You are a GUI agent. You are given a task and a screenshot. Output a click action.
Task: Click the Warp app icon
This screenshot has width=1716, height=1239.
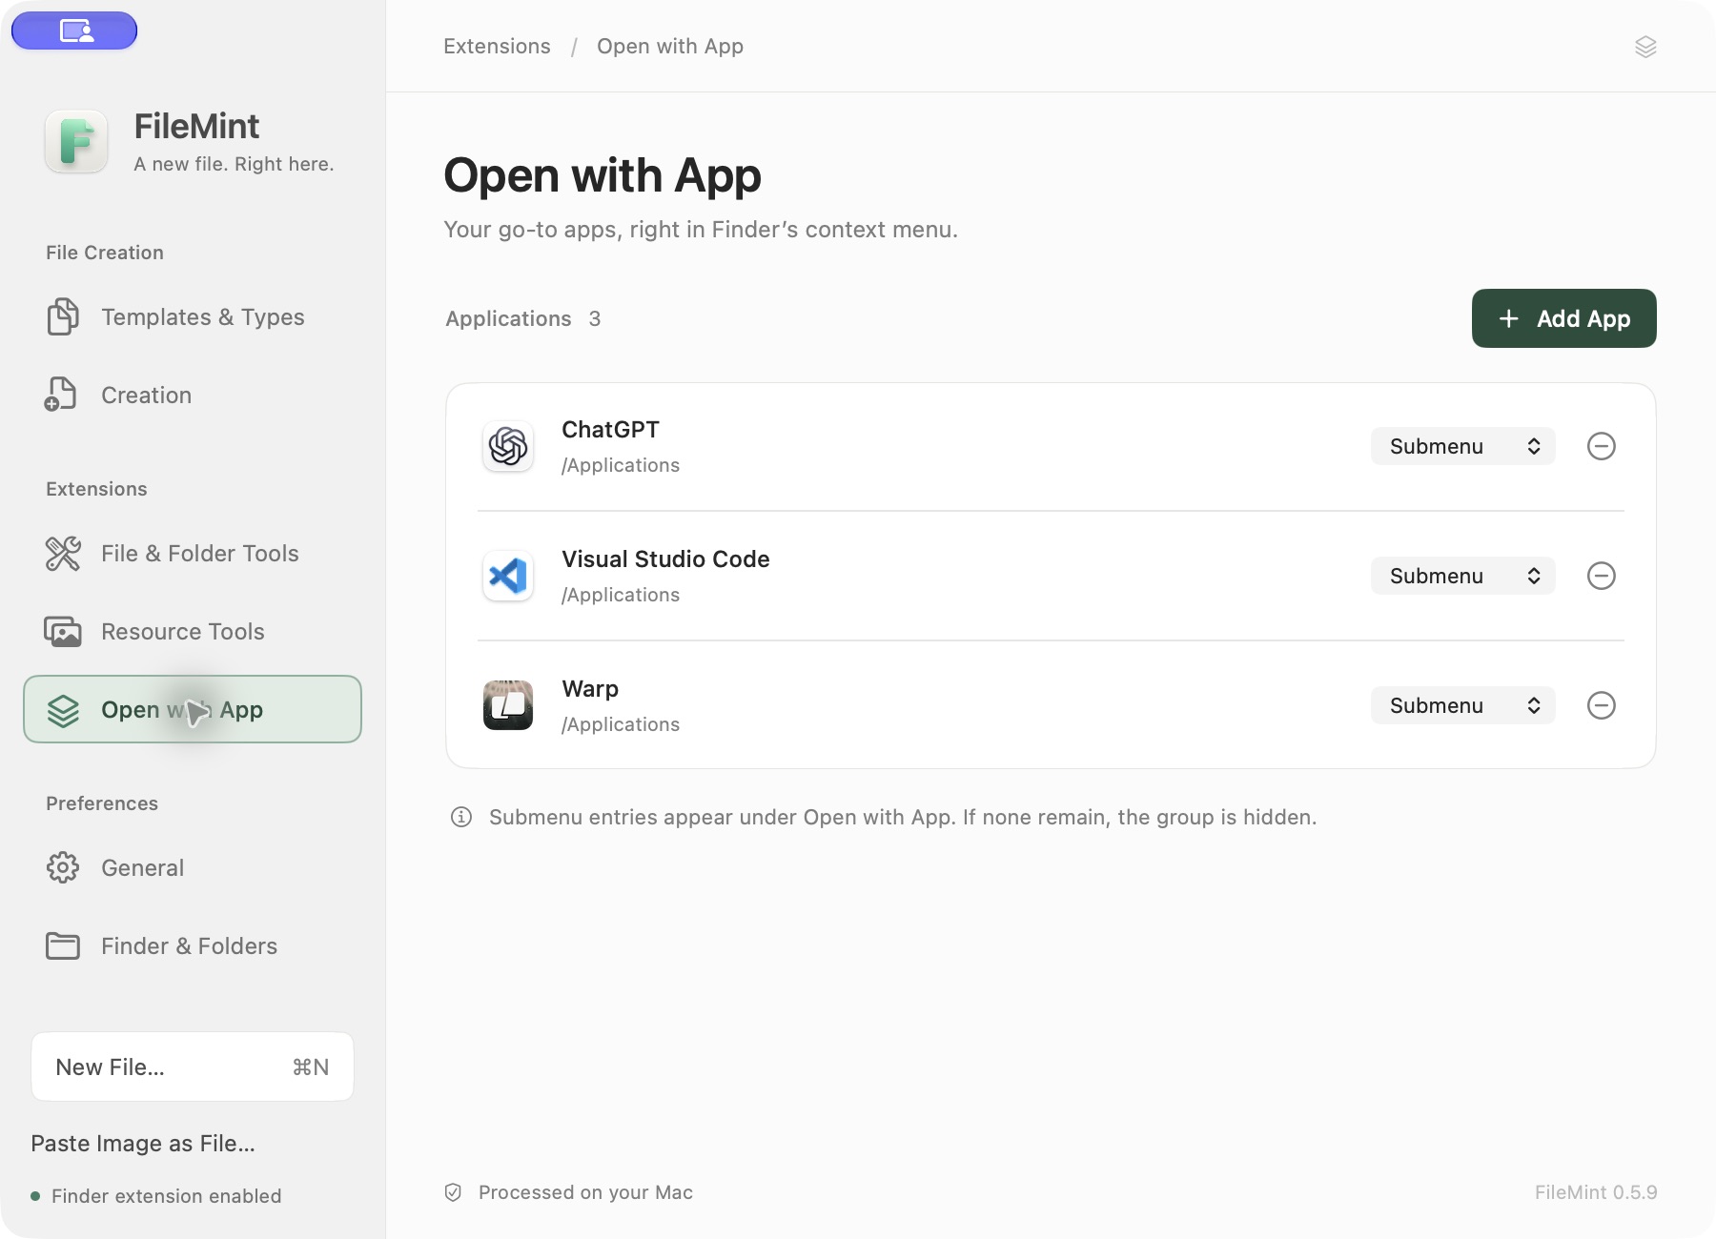508,705
